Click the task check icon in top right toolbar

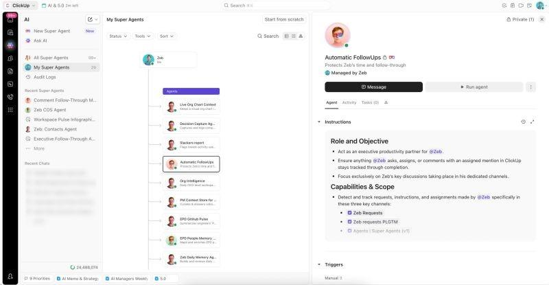pos(504,5)
